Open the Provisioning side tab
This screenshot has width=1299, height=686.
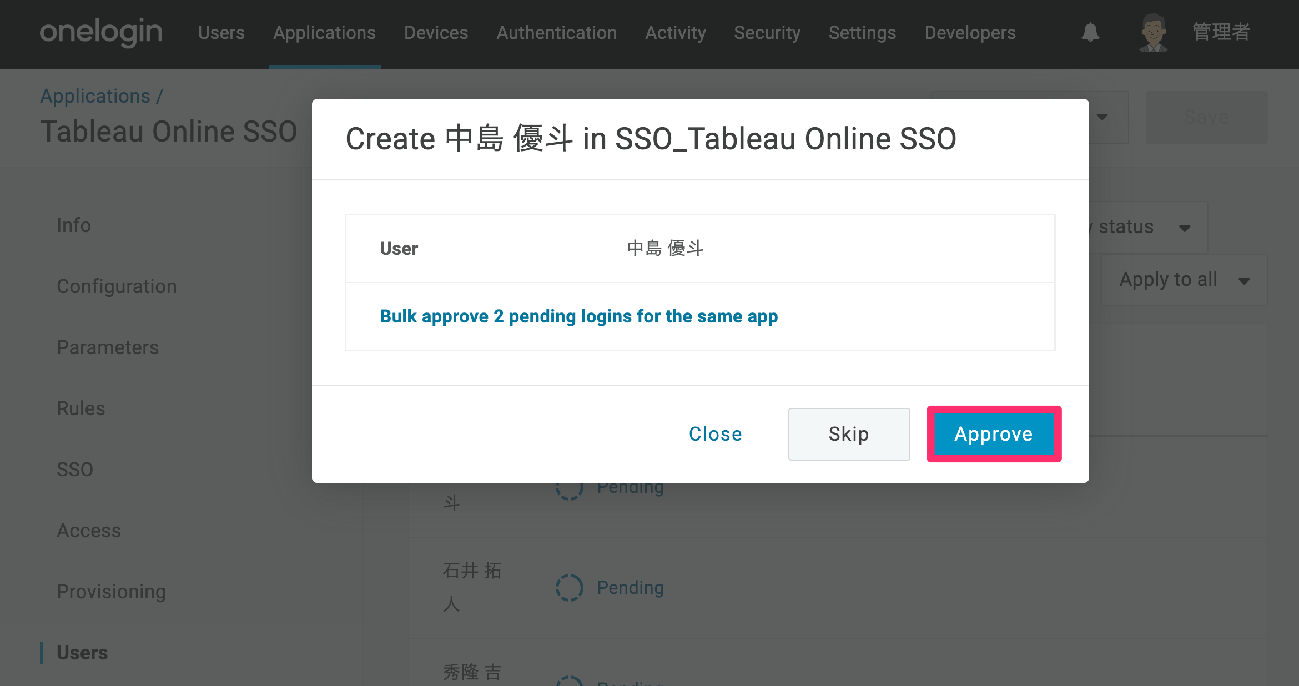click(112, 592)
